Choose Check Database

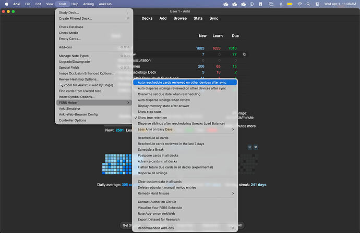(94, 27)
